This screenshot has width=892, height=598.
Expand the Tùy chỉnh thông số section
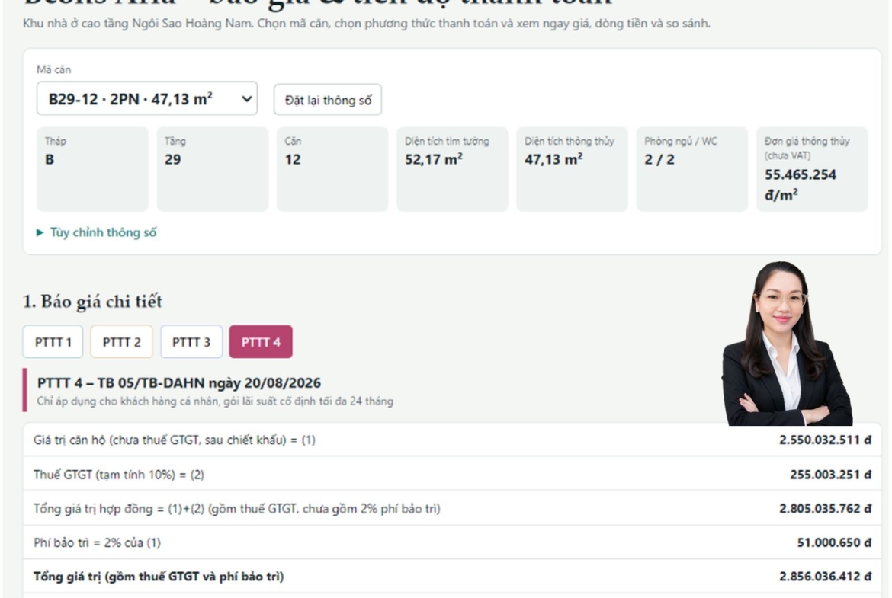pos(96,232)
